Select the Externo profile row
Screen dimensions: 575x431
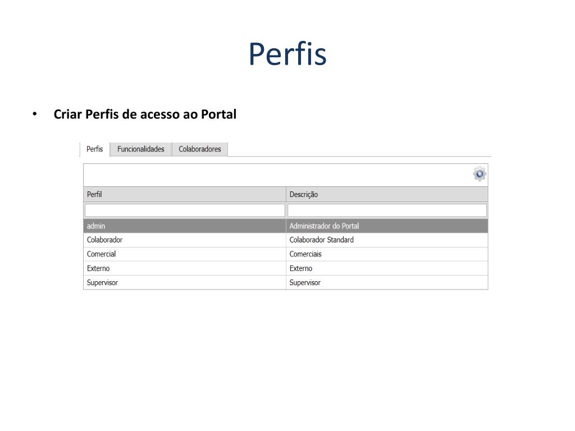(x=286, y=268)
